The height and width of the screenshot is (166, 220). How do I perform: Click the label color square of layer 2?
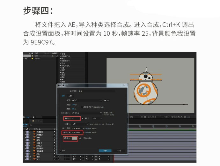[x=27, y=134]
